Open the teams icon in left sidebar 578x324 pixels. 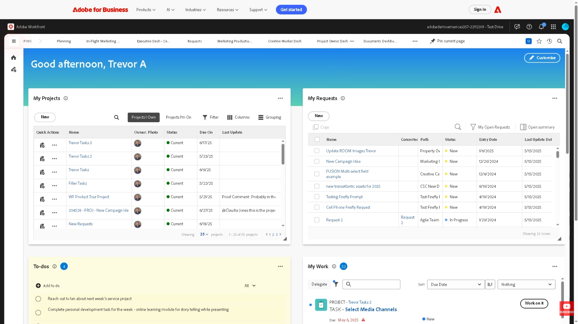click(14, 70)
